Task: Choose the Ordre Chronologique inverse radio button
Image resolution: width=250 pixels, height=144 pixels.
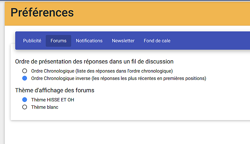Action: (x=25, y=78)
